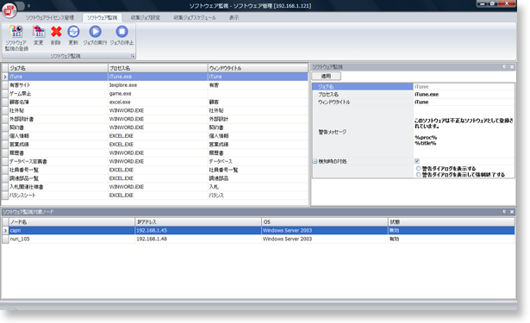This screenshot has width=530, height=323.
Task: Select the 調達部品一覧 job row
Action: (158, 178)
